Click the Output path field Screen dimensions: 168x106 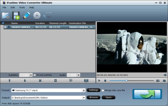pyautogui.click(x=47, y=98)
